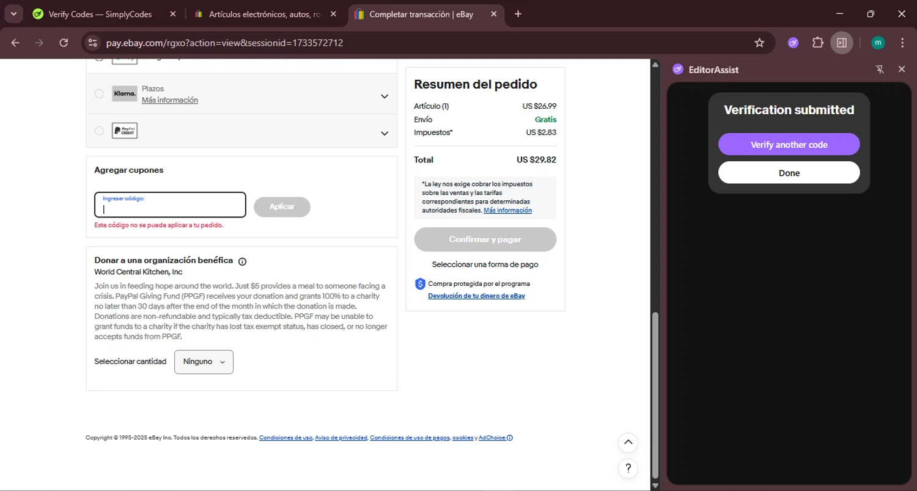Open Devolución de tu dinero de eBay link

click(x=476, y=296)
